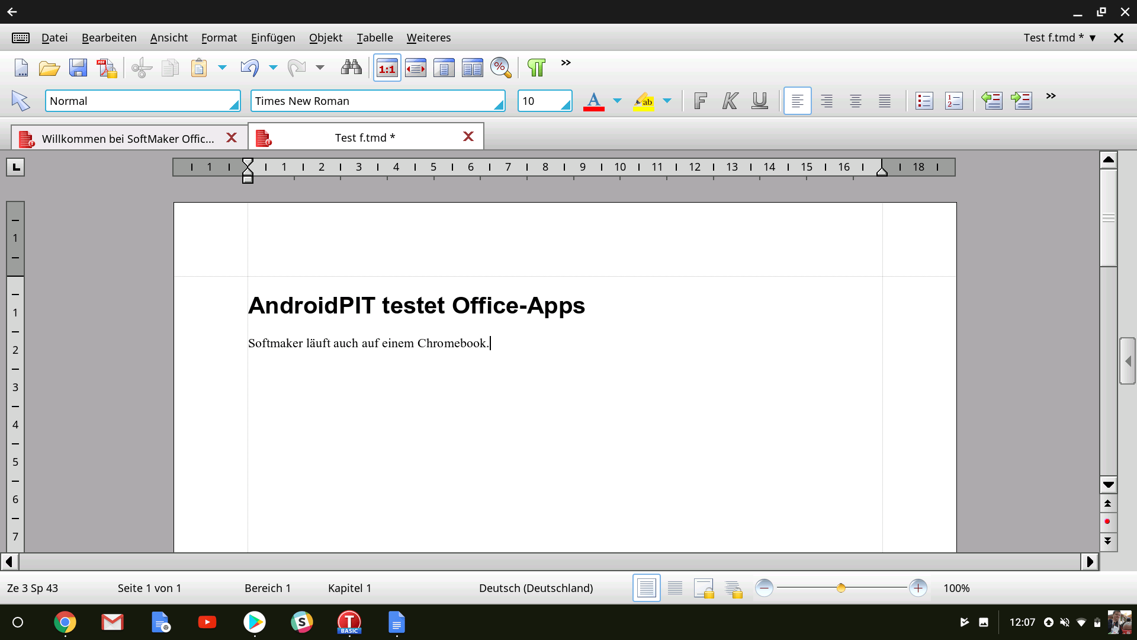Expand the font color dropdown arrow
1137x640 pixels.
[618, 101]
